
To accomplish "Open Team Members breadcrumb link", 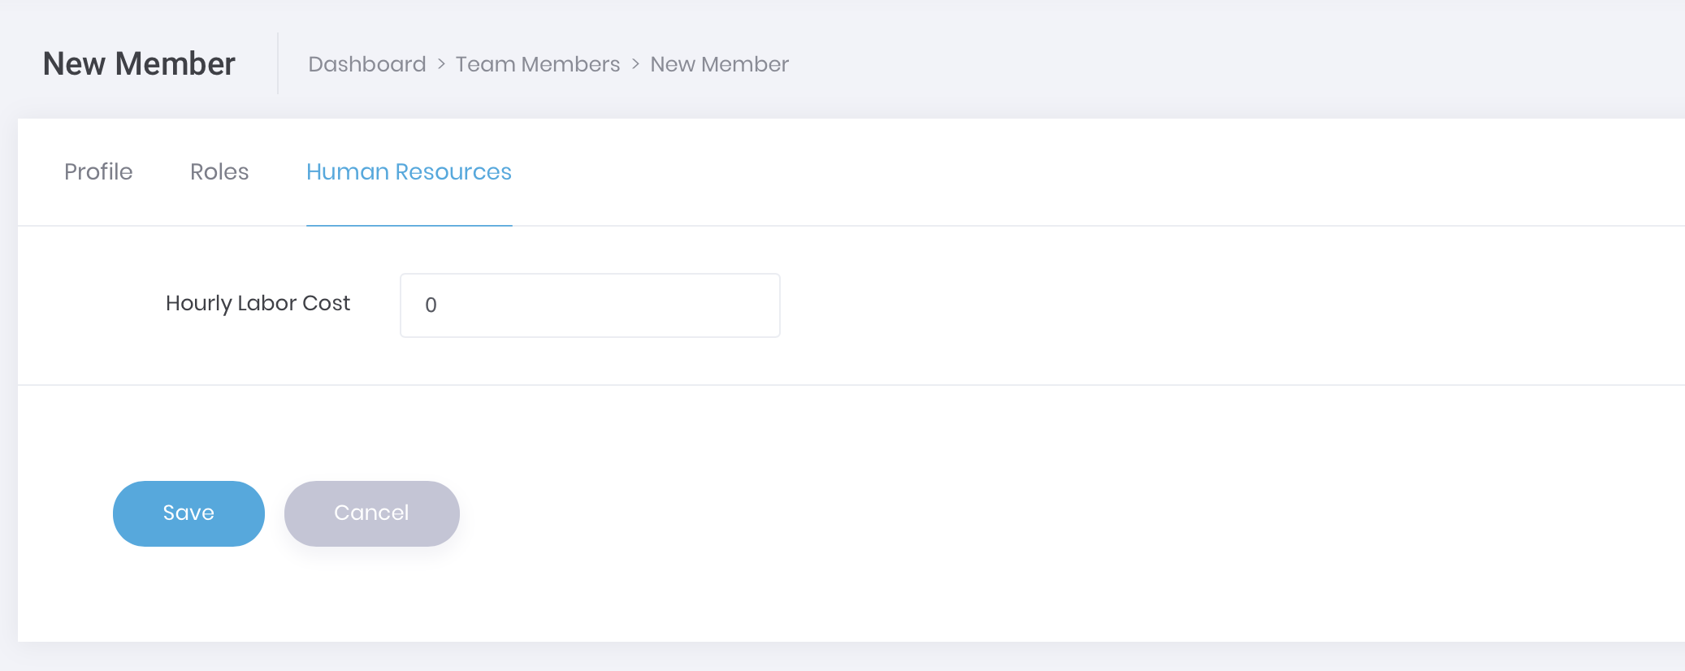I will coord(538,64).
